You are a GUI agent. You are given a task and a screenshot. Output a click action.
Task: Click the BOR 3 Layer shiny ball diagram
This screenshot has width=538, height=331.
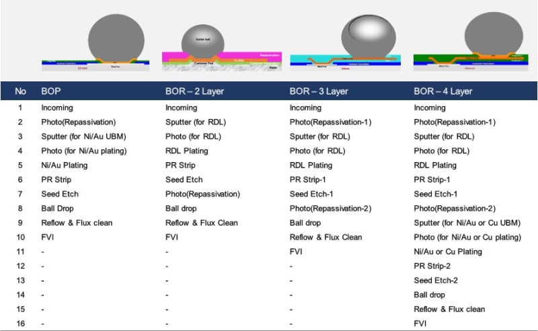coord(345,42)
